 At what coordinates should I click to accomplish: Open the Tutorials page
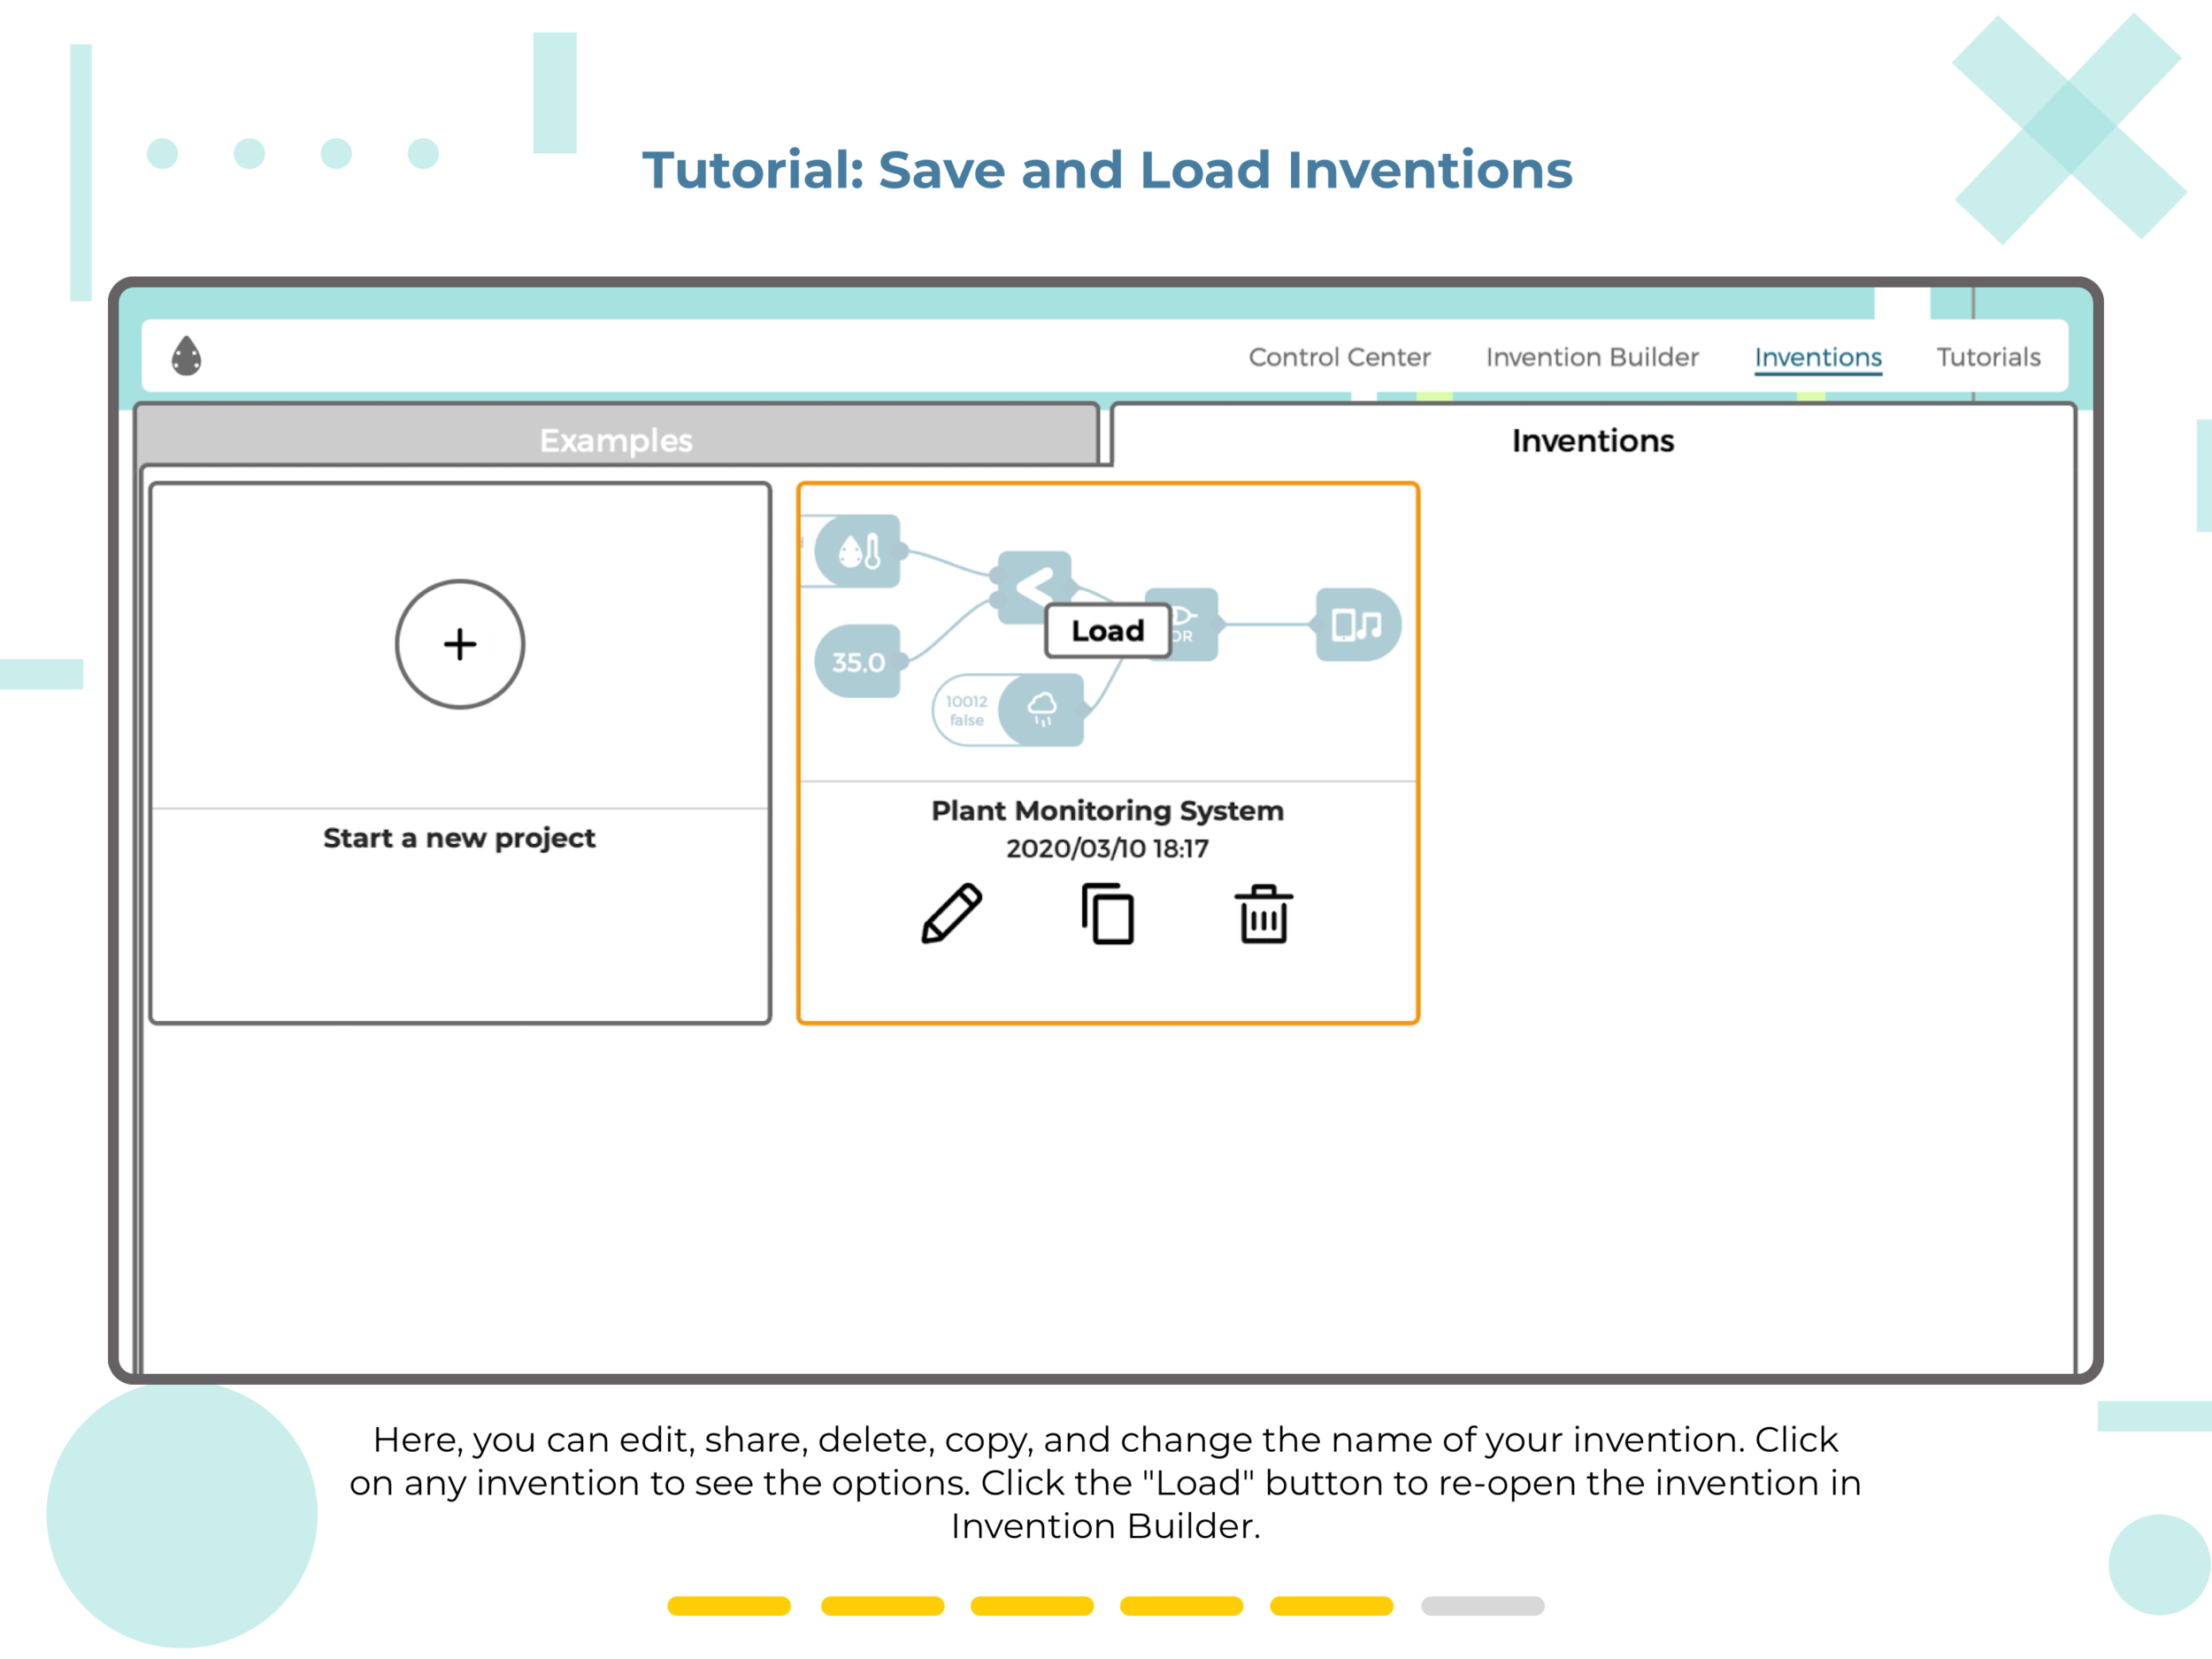coord(1988,357)
